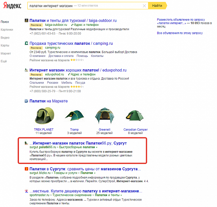This screenshot has height=207, width=217.
Task: Open Палатки66.ру Сургут result title
Action: [78, 143]
